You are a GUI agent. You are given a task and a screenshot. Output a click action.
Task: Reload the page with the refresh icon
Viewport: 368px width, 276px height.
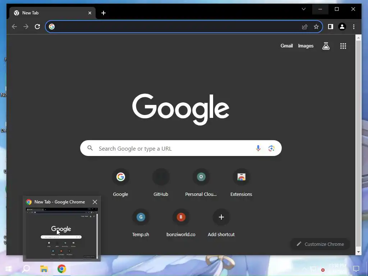point(37,27)
